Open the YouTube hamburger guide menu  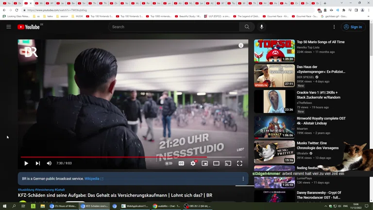9,27
